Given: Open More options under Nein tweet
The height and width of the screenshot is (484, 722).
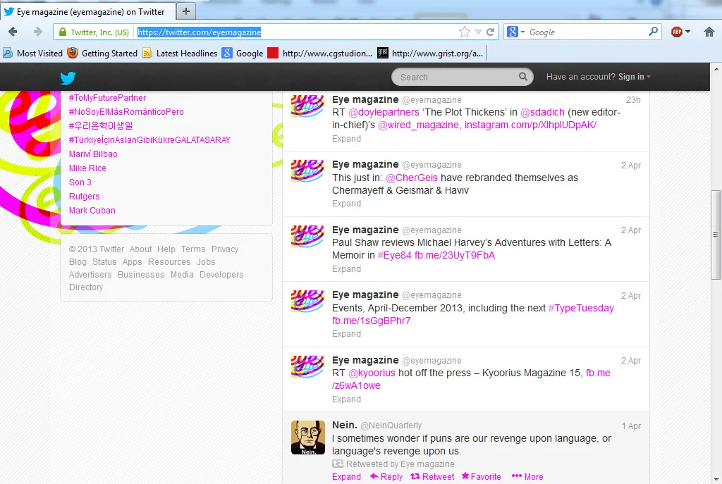Looking at the screenshot, I should tap(527, 477).
